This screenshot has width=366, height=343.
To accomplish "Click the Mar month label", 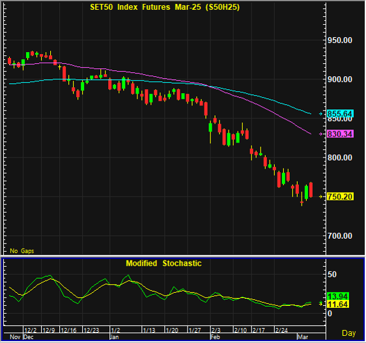I will click(x=303, y=337).
